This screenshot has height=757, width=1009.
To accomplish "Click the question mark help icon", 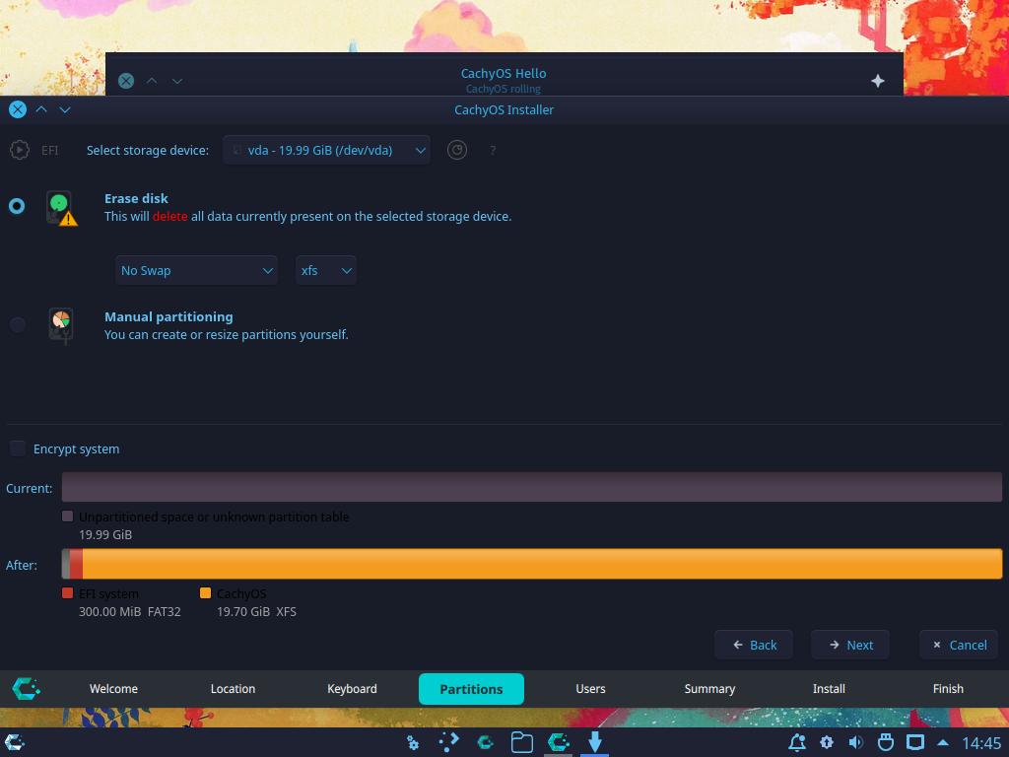I will 493,151.
